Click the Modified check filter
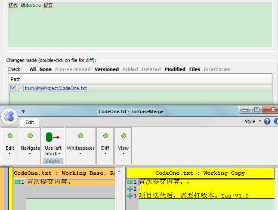Image resolution: width=278 pixels, height=210 pixels. click(175, 69)
